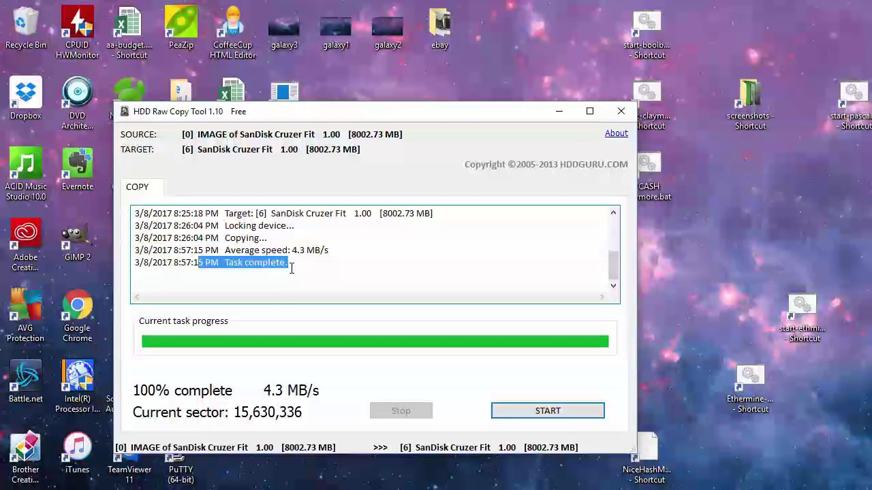The width and height of the screenshot is (872, 490).
Task: Minimize the HDD Raw Copy Tool window
Action: pyautogui.click(x=559, y=111)
